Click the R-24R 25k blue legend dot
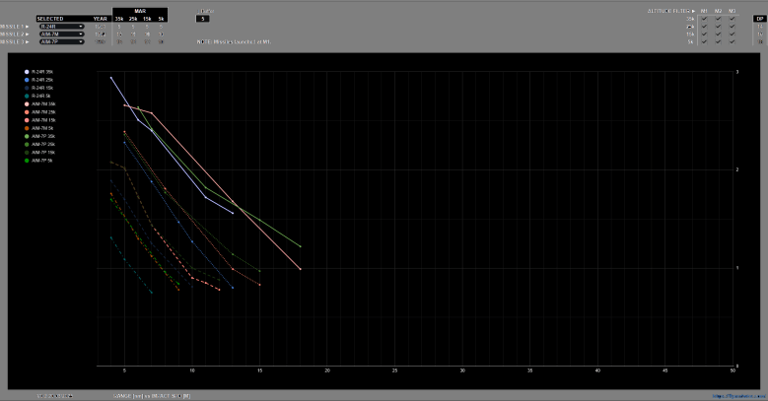This screenshot has width=768, height=401. point(28,80)
